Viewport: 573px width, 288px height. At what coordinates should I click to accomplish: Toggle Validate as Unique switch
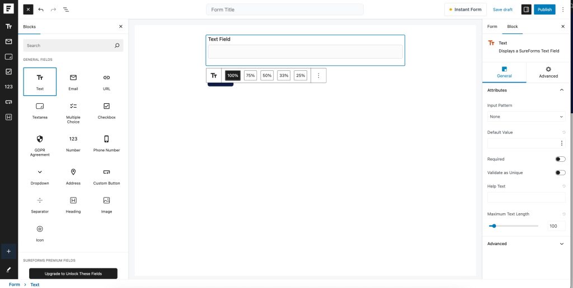pos(560,172)
